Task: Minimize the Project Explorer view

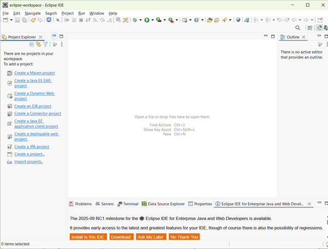Action: pyautogui.click(x=54, y=36)
